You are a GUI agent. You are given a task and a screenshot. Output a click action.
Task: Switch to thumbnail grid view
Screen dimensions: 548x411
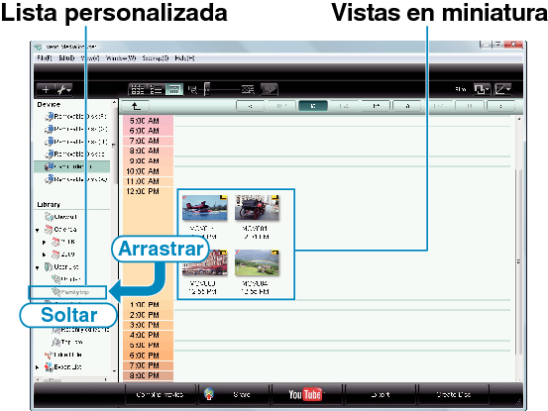(138, 90)
